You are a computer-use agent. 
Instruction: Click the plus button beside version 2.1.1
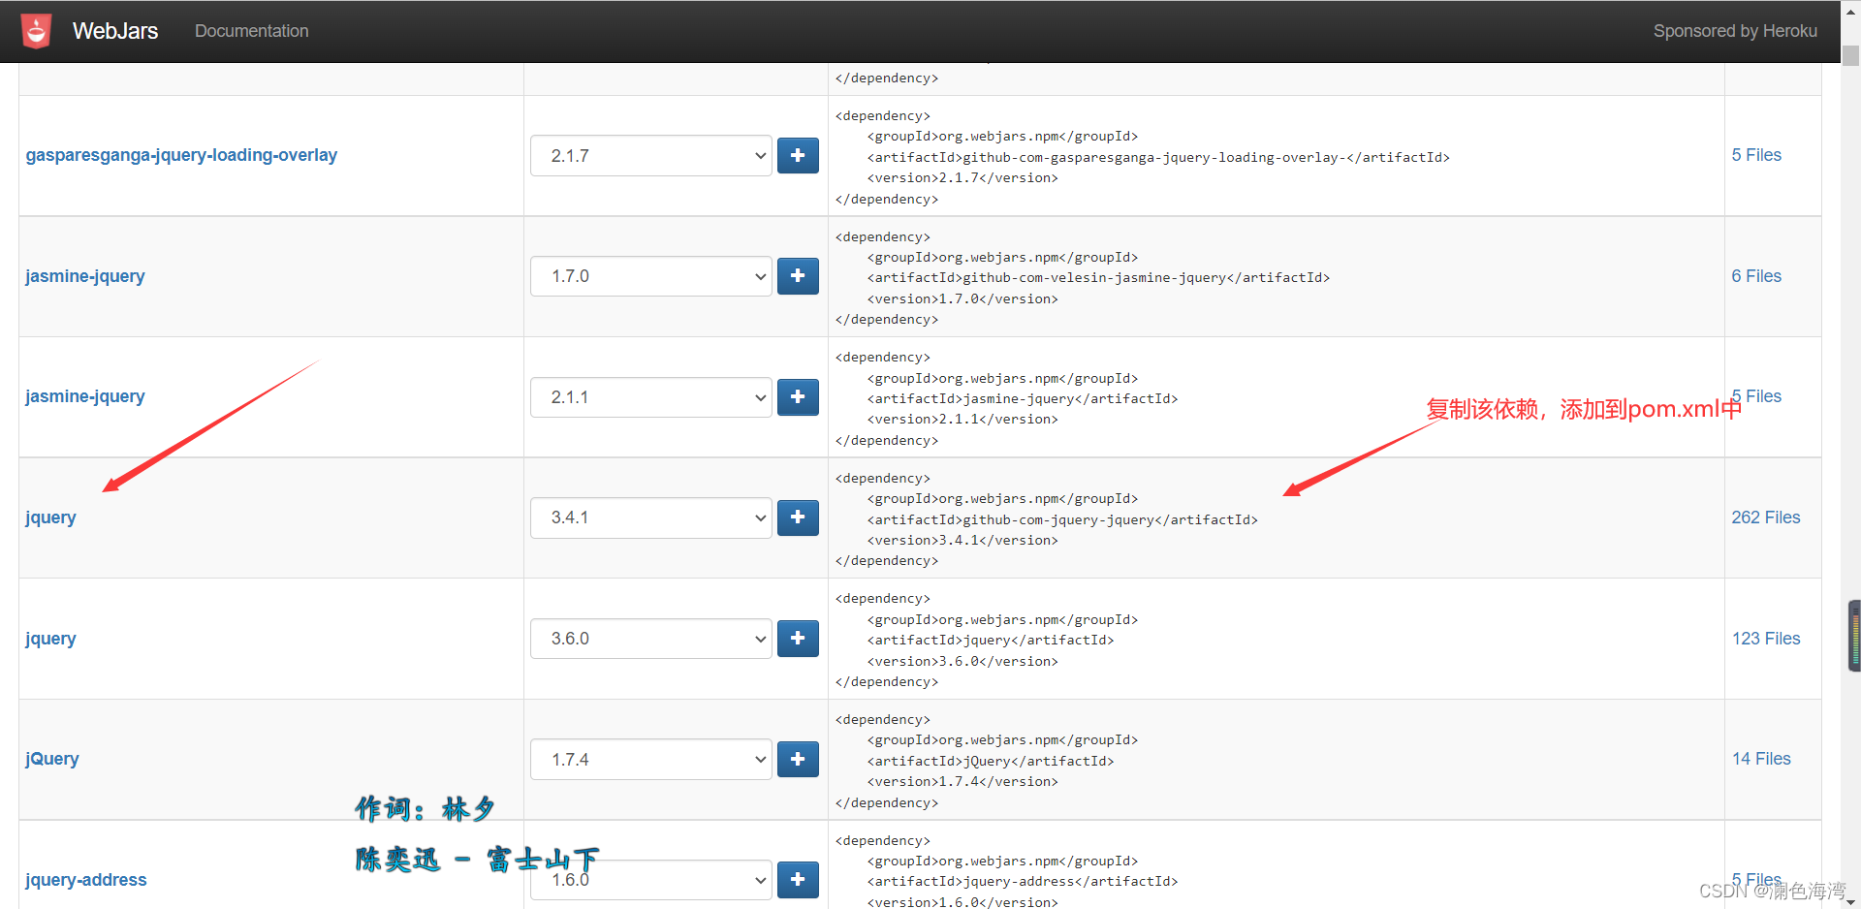pos(798,397)
